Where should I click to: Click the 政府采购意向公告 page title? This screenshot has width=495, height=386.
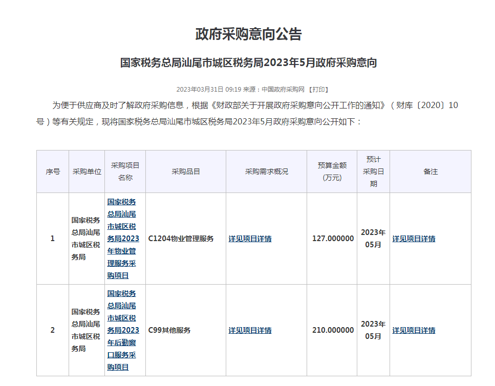tap(248, 34)
